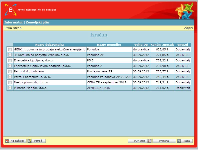Click the Informator | Zemeljski plin title
This screenshot has width=198, height=150.
point(27,22)
